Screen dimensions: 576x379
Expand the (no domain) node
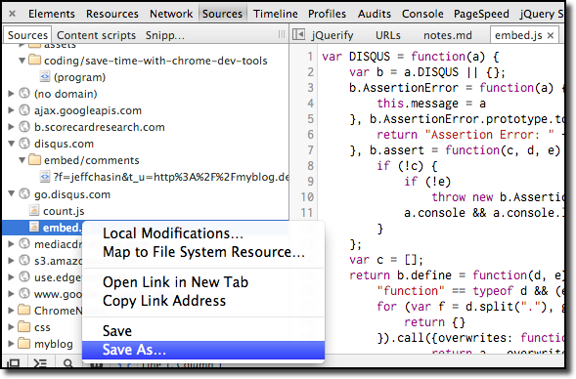pos(11,94)
